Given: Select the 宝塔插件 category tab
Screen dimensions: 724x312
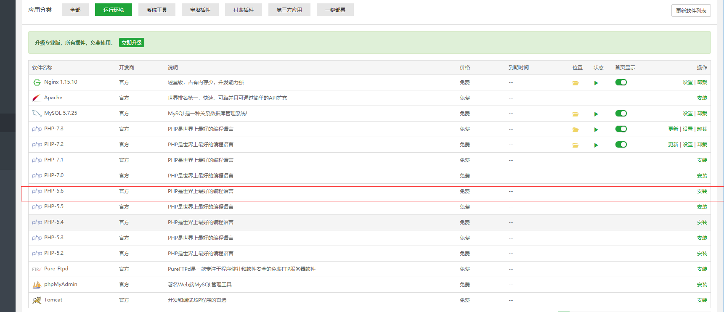Looking at the screenshot, I should point(200,10).
